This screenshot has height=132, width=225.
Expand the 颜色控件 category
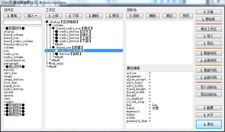tap(14, 114)
